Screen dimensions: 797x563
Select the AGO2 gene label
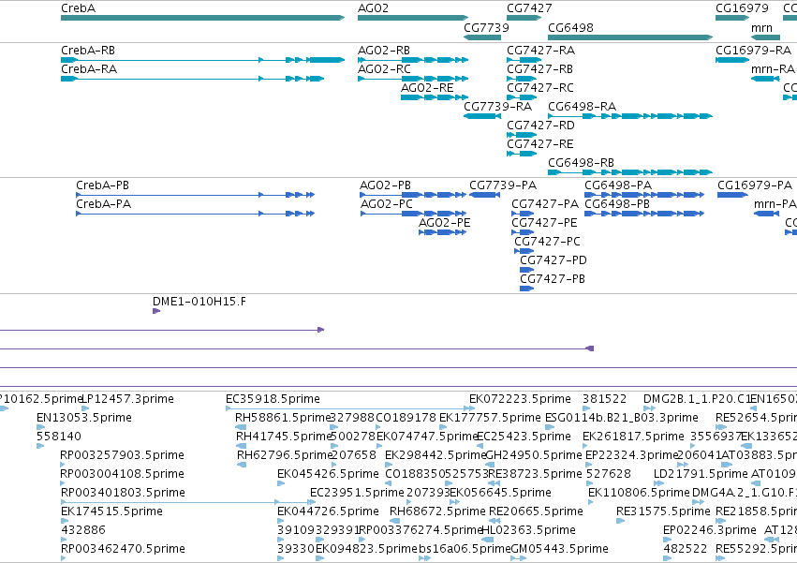click(x=373, y=8)
